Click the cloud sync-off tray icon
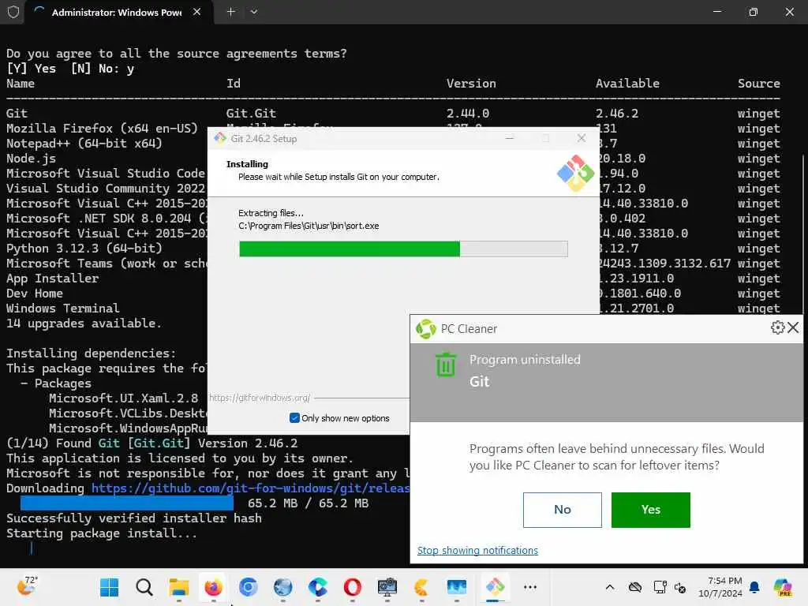 635,587
